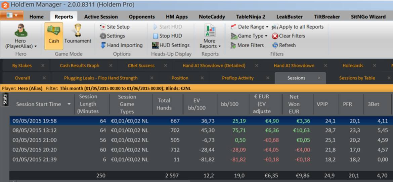Expand the Hero PlayerAlias dropdown arrow

tap(36, 47)
